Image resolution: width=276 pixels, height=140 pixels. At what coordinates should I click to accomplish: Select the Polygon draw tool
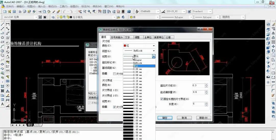(x=3, y=37)
